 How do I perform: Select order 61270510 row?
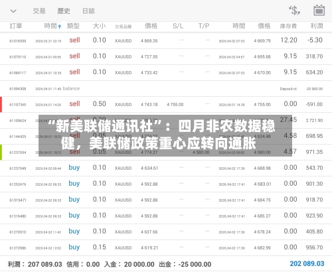(x=166, y=232)
